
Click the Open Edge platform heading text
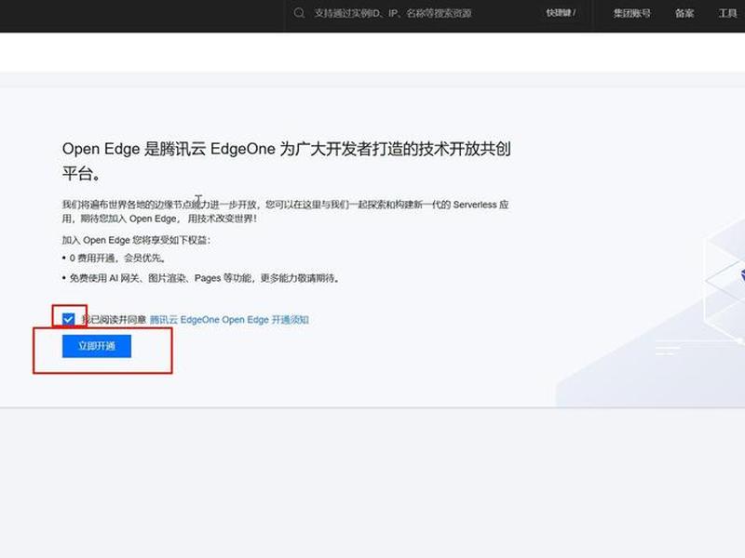(x=287, y=161)
